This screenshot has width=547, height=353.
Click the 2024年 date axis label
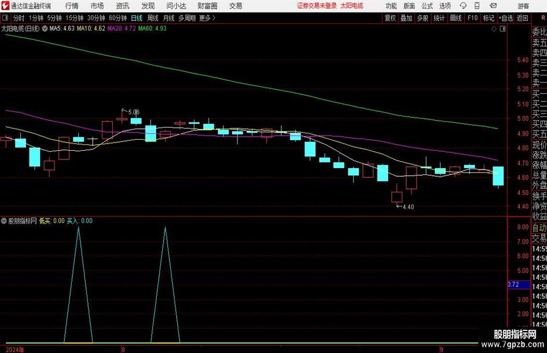(x=15, y=350)
